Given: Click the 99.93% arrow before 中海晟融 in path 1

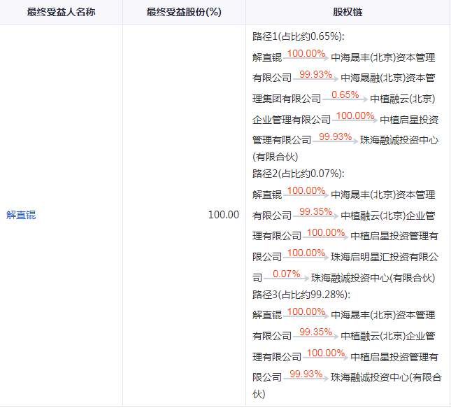Looking at the screenshot, I should [315, 76].
